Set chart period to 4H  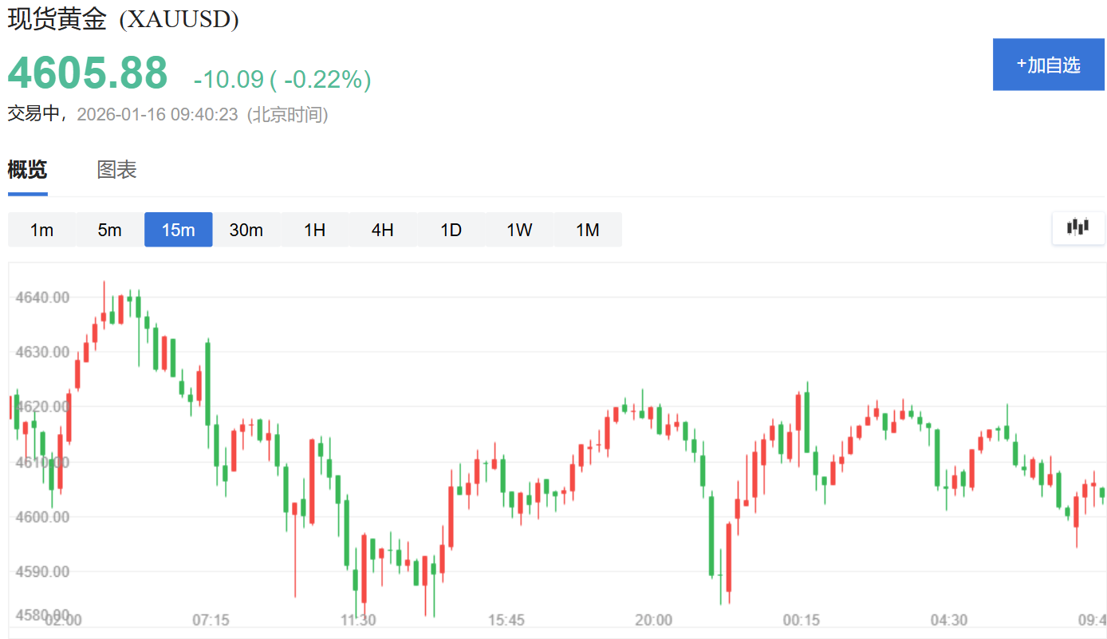tap(383, 230)
